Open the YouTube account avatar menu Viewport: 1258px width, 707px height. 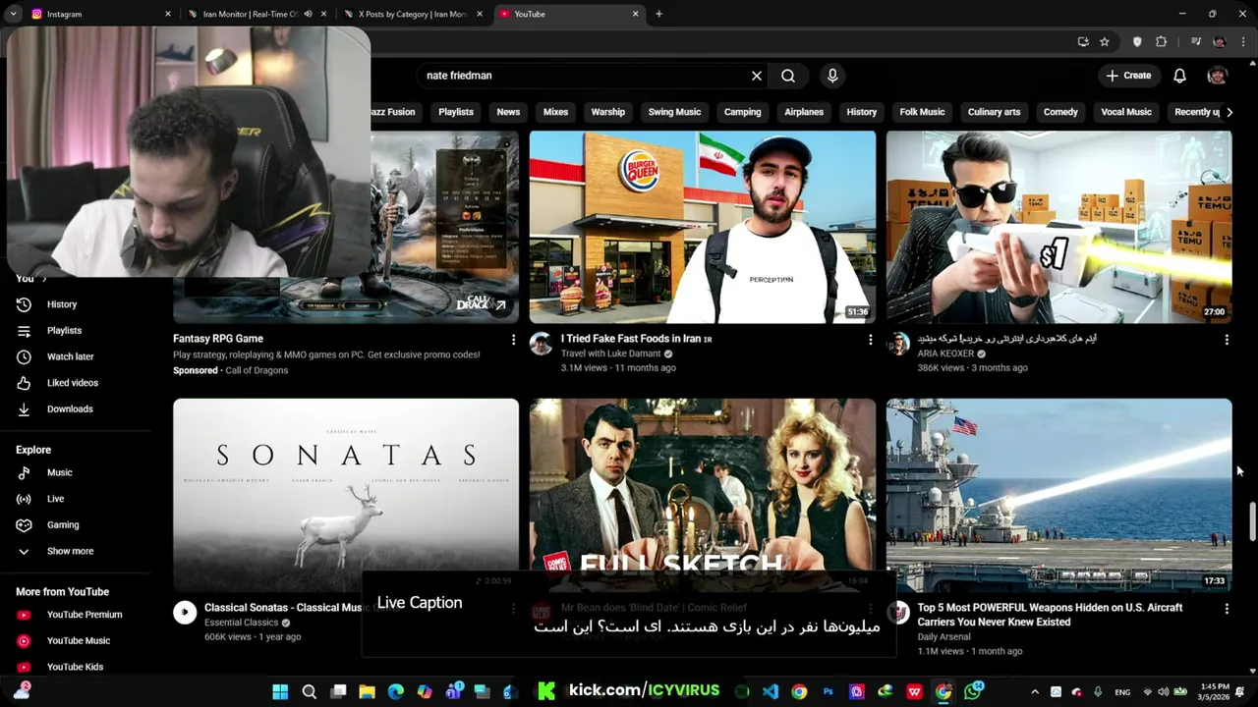point(1217,76)
